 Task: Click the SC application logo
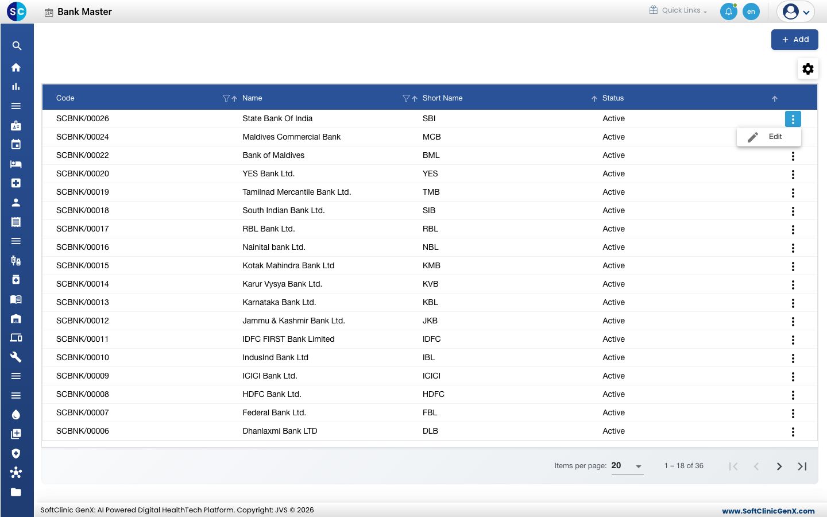(17, 11)
